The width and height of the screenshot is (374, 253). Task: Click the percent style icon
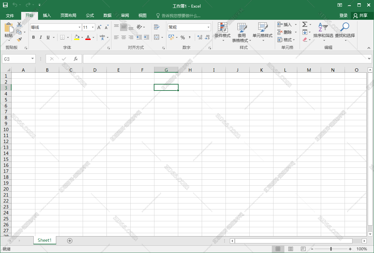[x=183, y=37]
